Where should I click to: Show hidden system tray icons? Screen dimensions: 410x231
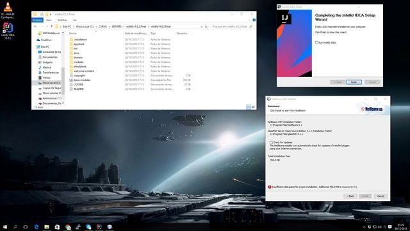click(364, 227)
